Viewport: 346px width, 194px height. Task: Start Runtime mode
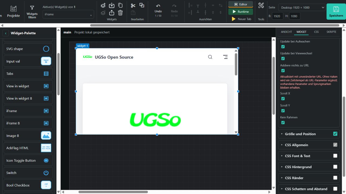[241, 12]
